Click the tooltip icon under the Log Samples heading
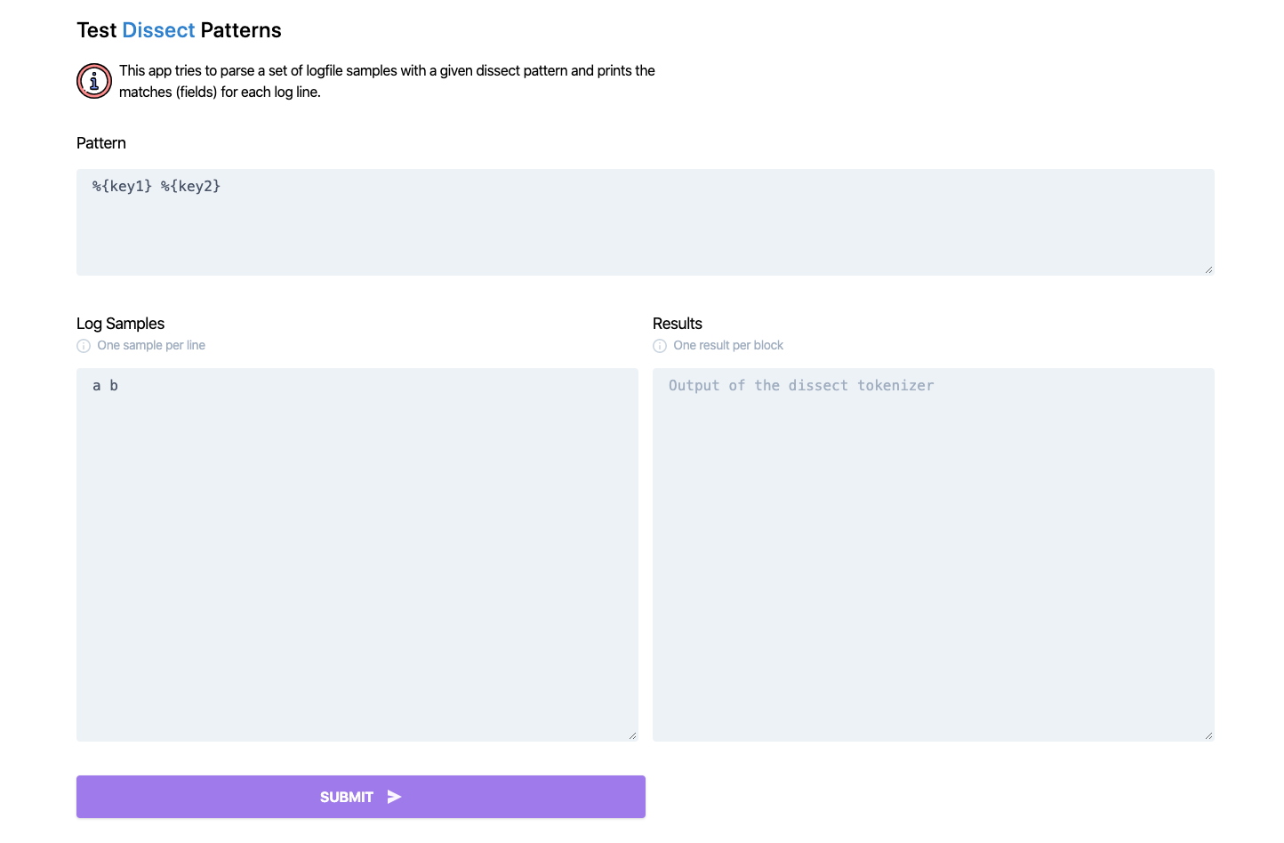The height and width of the screenshot is (843, 1284). pyautogui.click(x=83, y=345)
